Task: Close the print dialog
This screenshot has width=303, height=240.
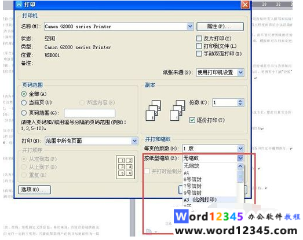Action: coord(245,5)
